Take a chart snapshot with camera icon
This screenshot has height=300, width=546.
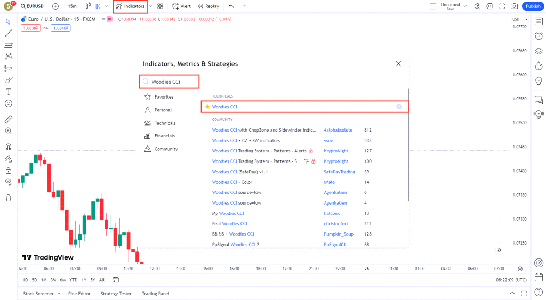514,6
